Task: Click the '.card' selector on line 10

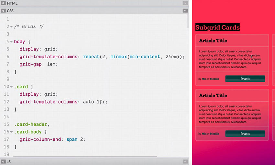Action: pyautogui.click(x=21, y=87)
